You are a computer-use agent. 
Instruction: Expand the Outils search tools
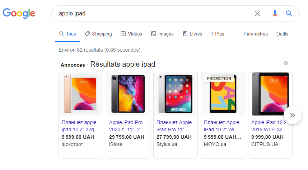click(x=282, y=34)
